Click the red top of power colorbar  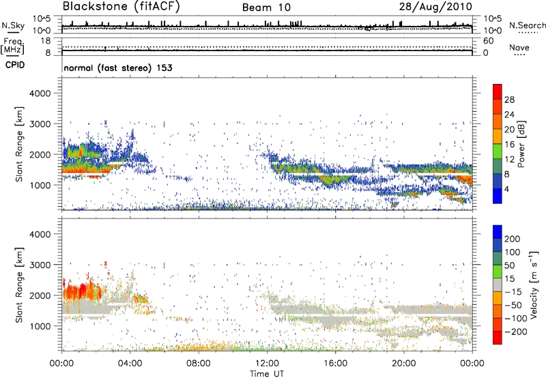498,91
